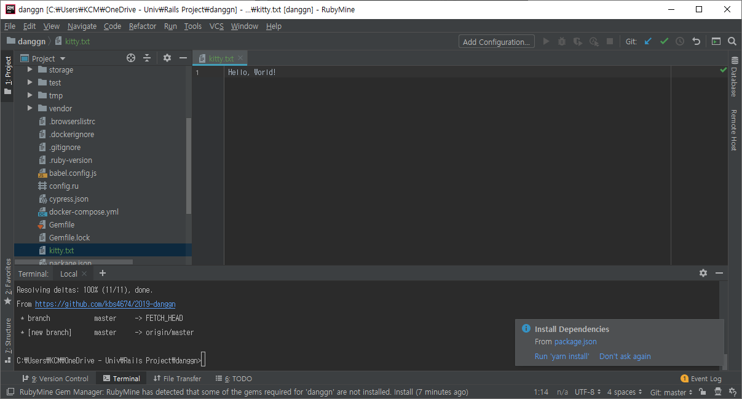Click the inspection green checkmark in editor

click(x=723, y=71)
